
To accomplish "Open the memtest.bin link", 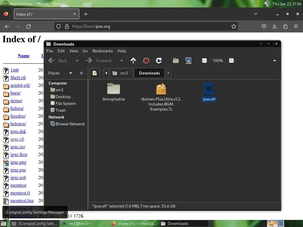I will point(22,201).
